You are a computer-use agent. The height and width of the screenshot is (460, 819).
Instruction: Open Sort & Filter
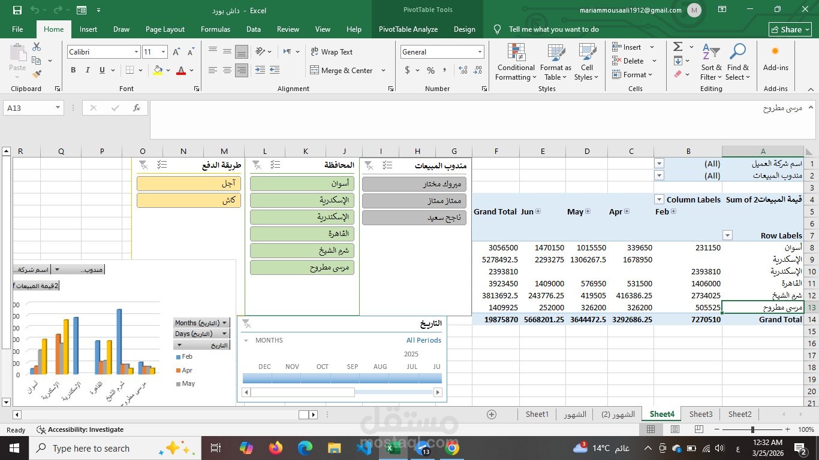pos(711,62)
